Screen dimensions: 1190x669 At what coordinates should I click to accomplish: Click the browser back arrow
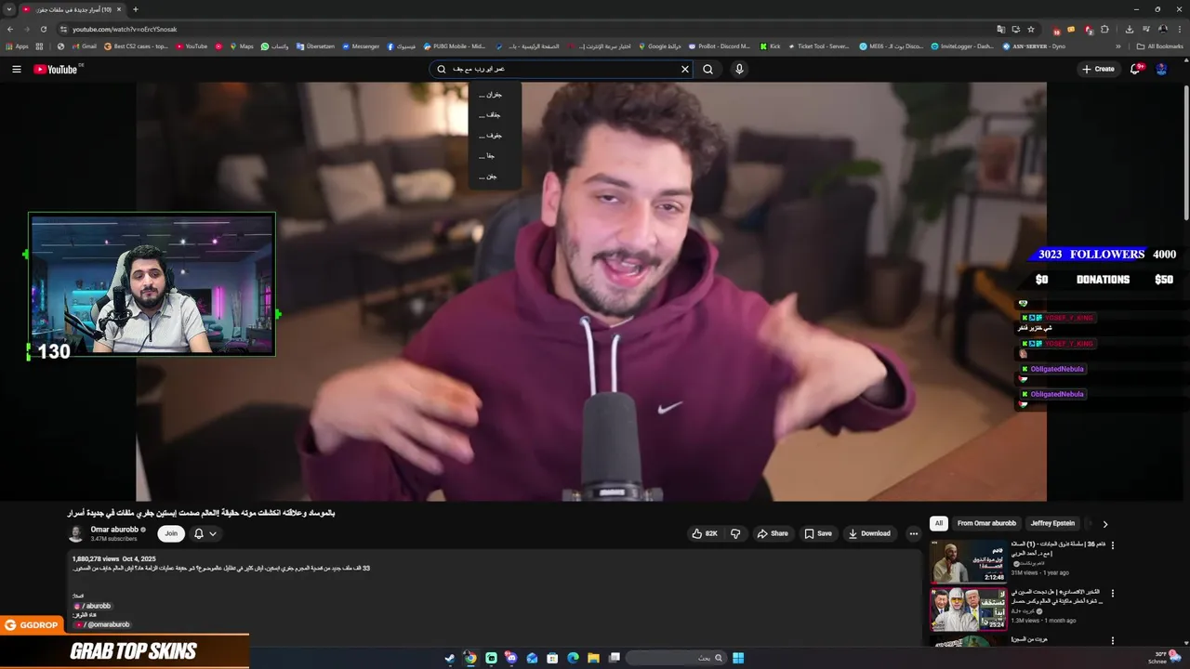pyautogui.click(x=10, y=29)
